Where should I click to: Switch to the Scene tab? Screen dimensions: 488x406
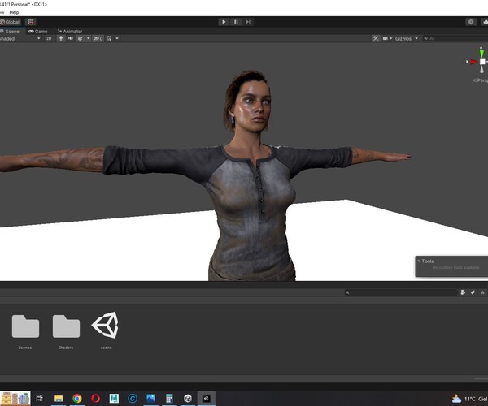pyautogui.click(x=10, y=32)
